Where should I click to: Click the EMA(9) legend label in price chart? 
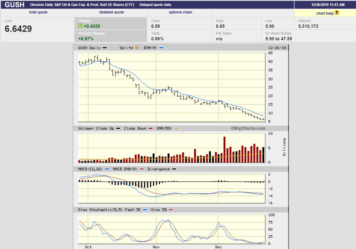pyautogui.click(x=150, y=48)
